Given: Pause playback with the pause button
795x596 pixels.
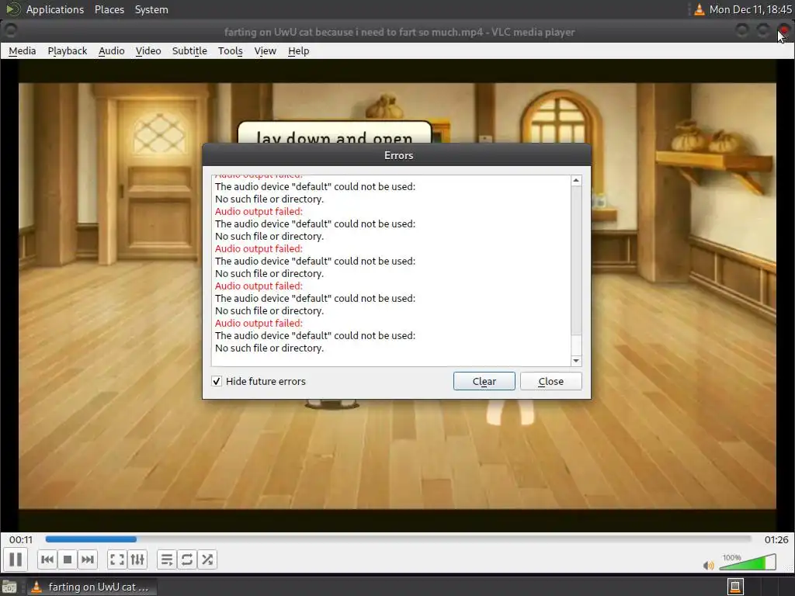Looking at the screenshot, I should coord(16,560).
